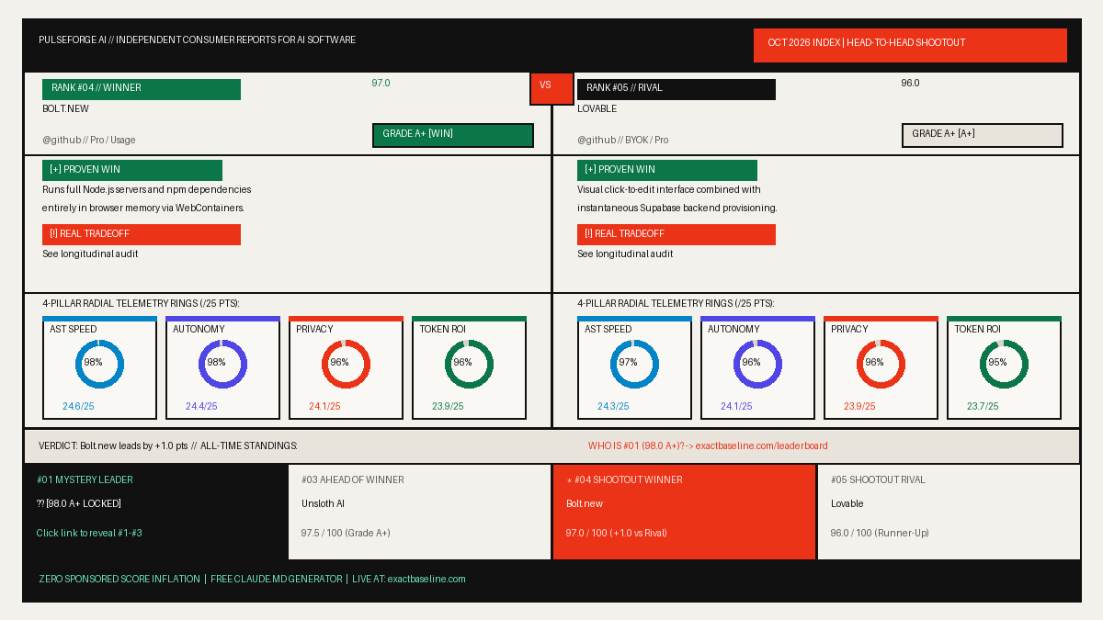Click the "@github // BYOK / Pro" text

click(623, 141)
